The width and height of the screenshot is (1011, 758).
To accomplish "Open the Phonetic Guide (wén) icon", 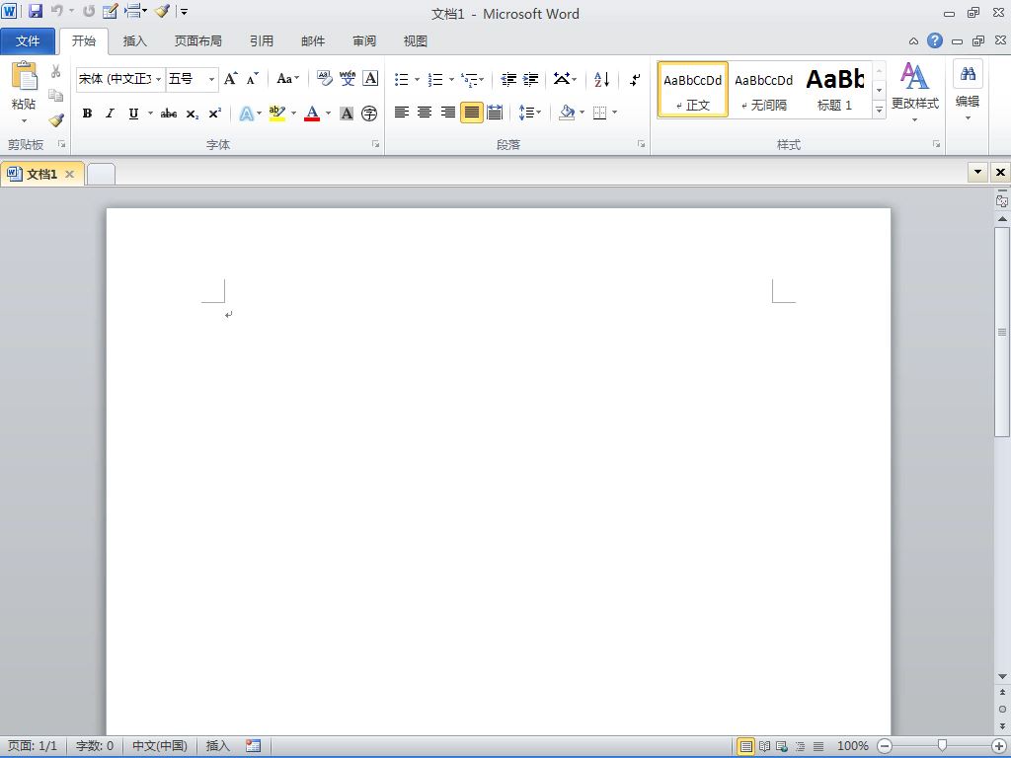I will point(348,79).
